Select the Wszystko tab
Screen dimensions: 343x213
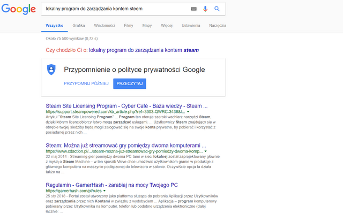pyautogui.click(x=55, y=25)
